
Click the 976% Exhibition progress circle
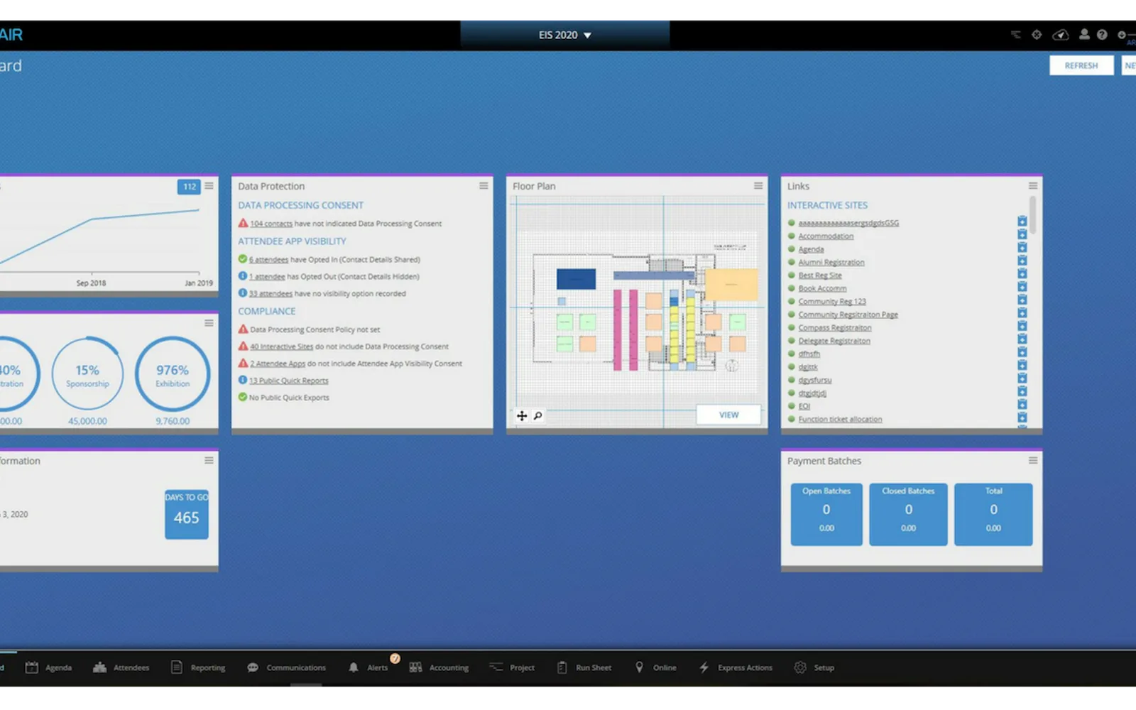(173, 374)
